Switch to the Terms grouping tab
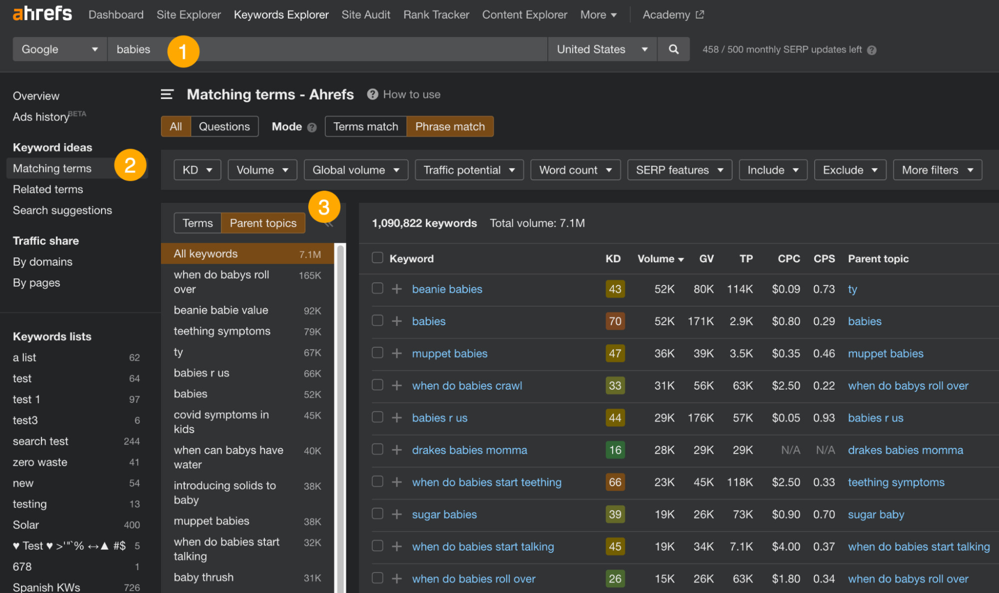Screen dimensions: 999x593 pos(197,223)
